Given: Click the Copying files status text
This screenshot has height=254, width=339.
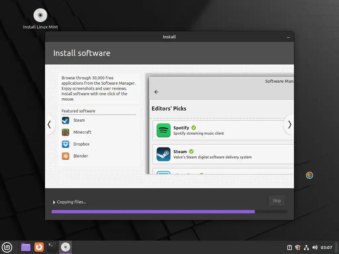Looking at the screenshot, I should 72,202.
